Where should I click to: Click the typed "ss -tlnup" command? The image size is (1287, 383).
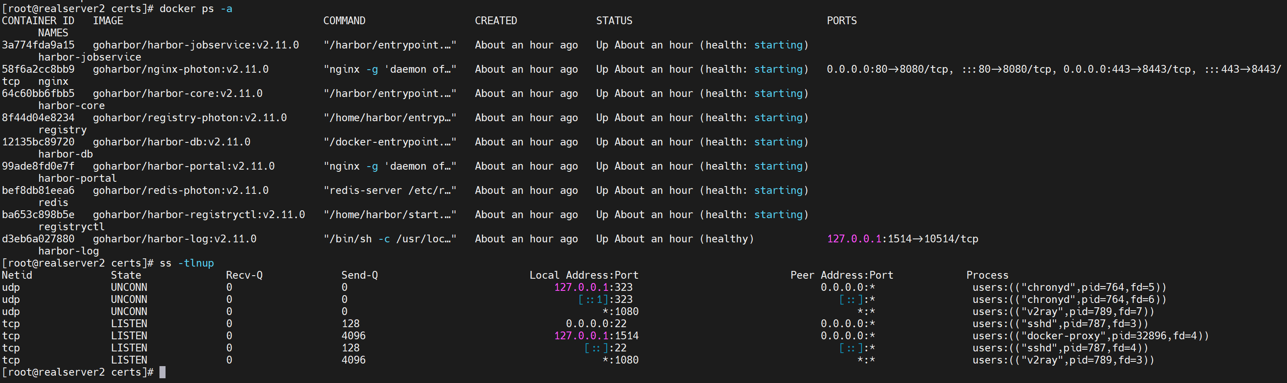[186, 263]
